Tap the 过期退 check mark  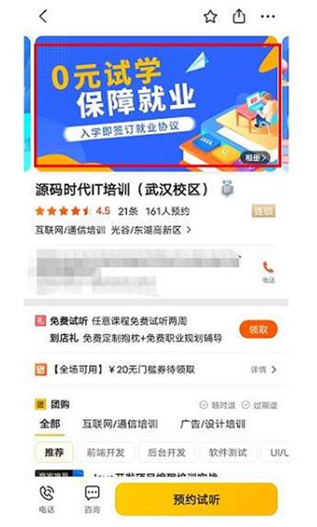pos(246,405)
